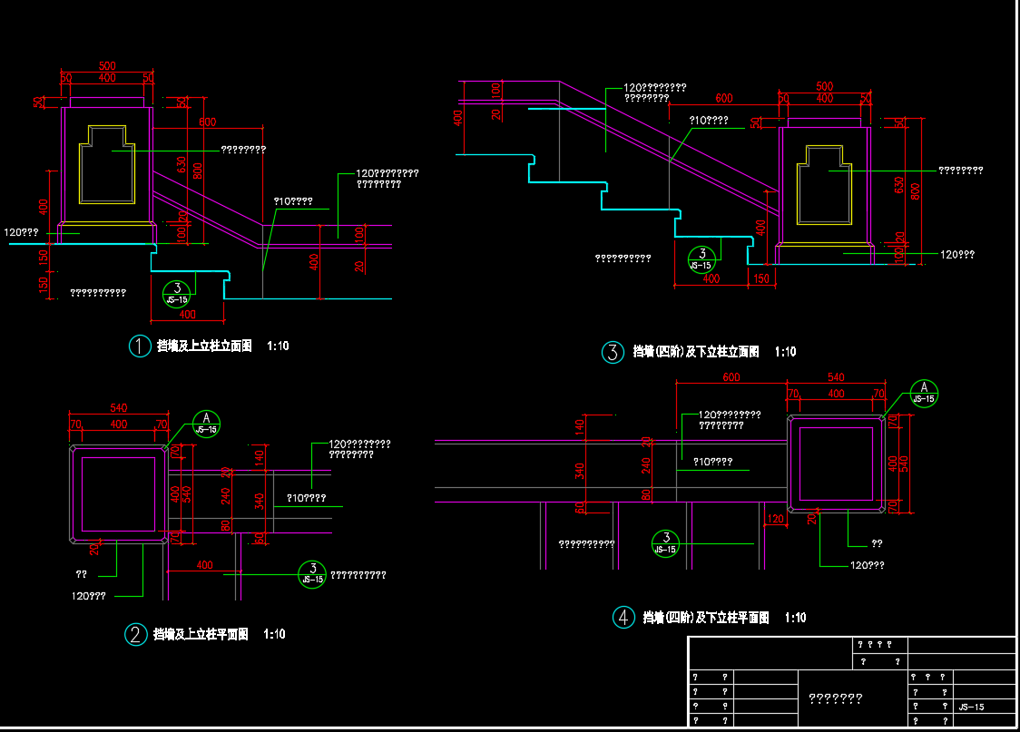
Task: Click the ?10???? label in drawing 4
Action: 713,462
